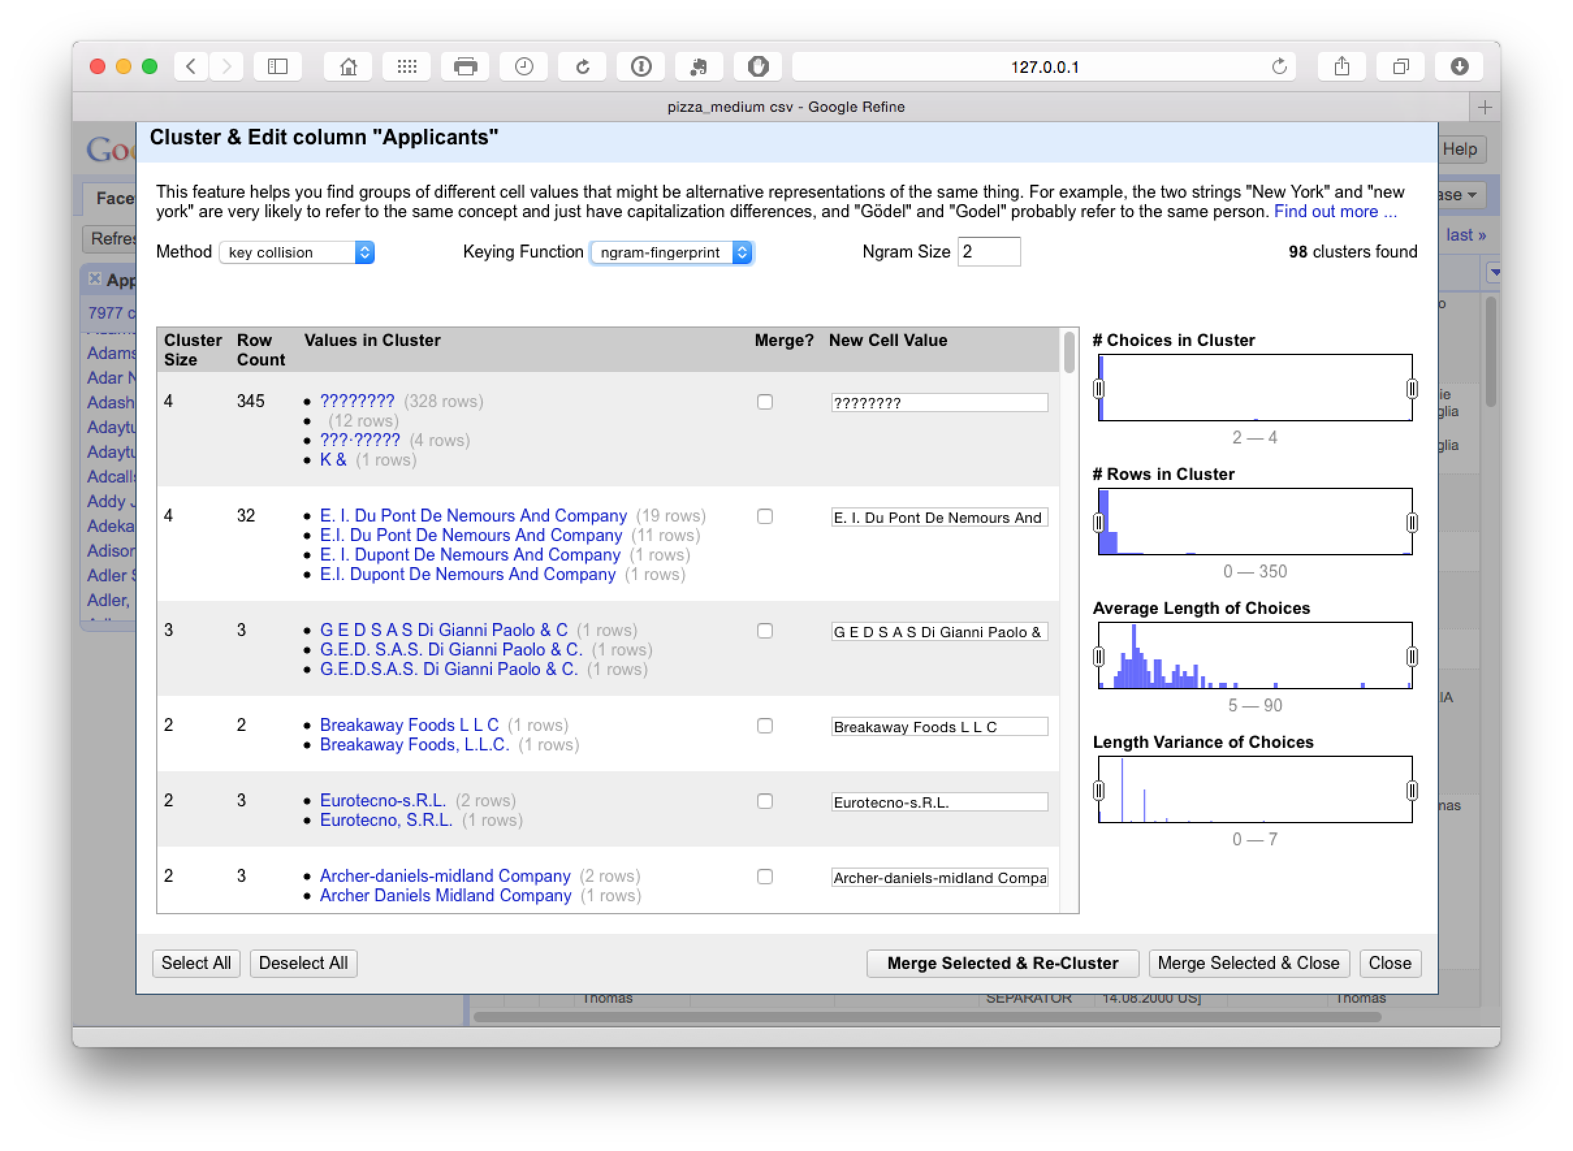This screenshot has width=1573, height=1151.
Task: Close the Cluster & Edit dialog
Action: (x=1390, y=963)
